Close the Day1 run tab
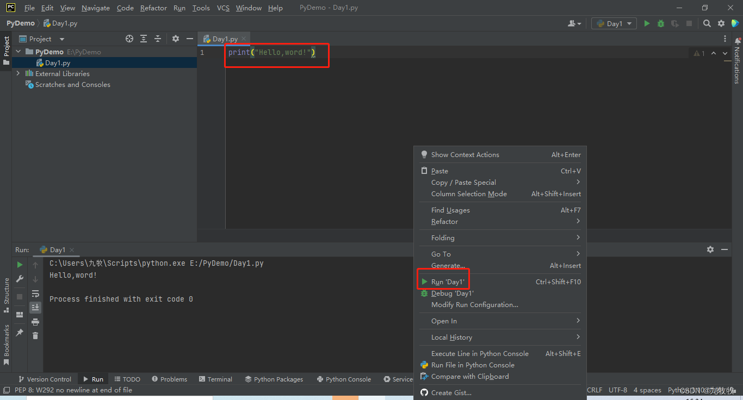 [x=72, y=250]
